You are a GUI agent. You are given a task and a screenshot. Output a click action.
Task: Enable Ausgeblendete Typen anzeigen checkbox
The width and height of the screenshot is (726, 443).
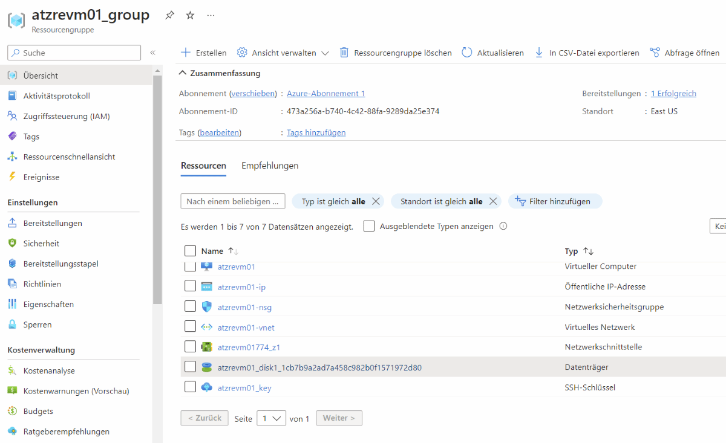coord(368,226)
